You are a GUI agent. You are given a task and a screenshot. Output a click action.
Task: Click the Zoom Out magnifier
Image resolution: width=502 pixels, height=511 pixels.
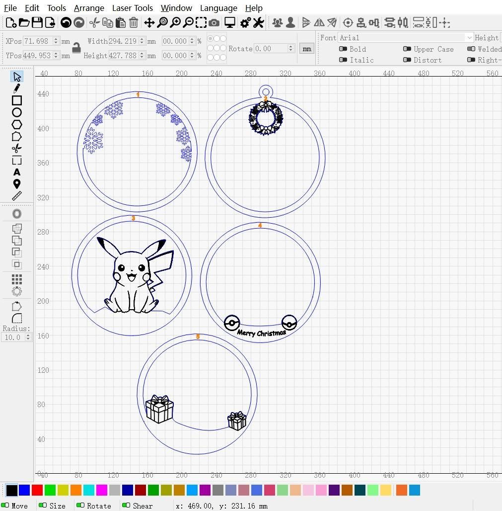[188, 22]
